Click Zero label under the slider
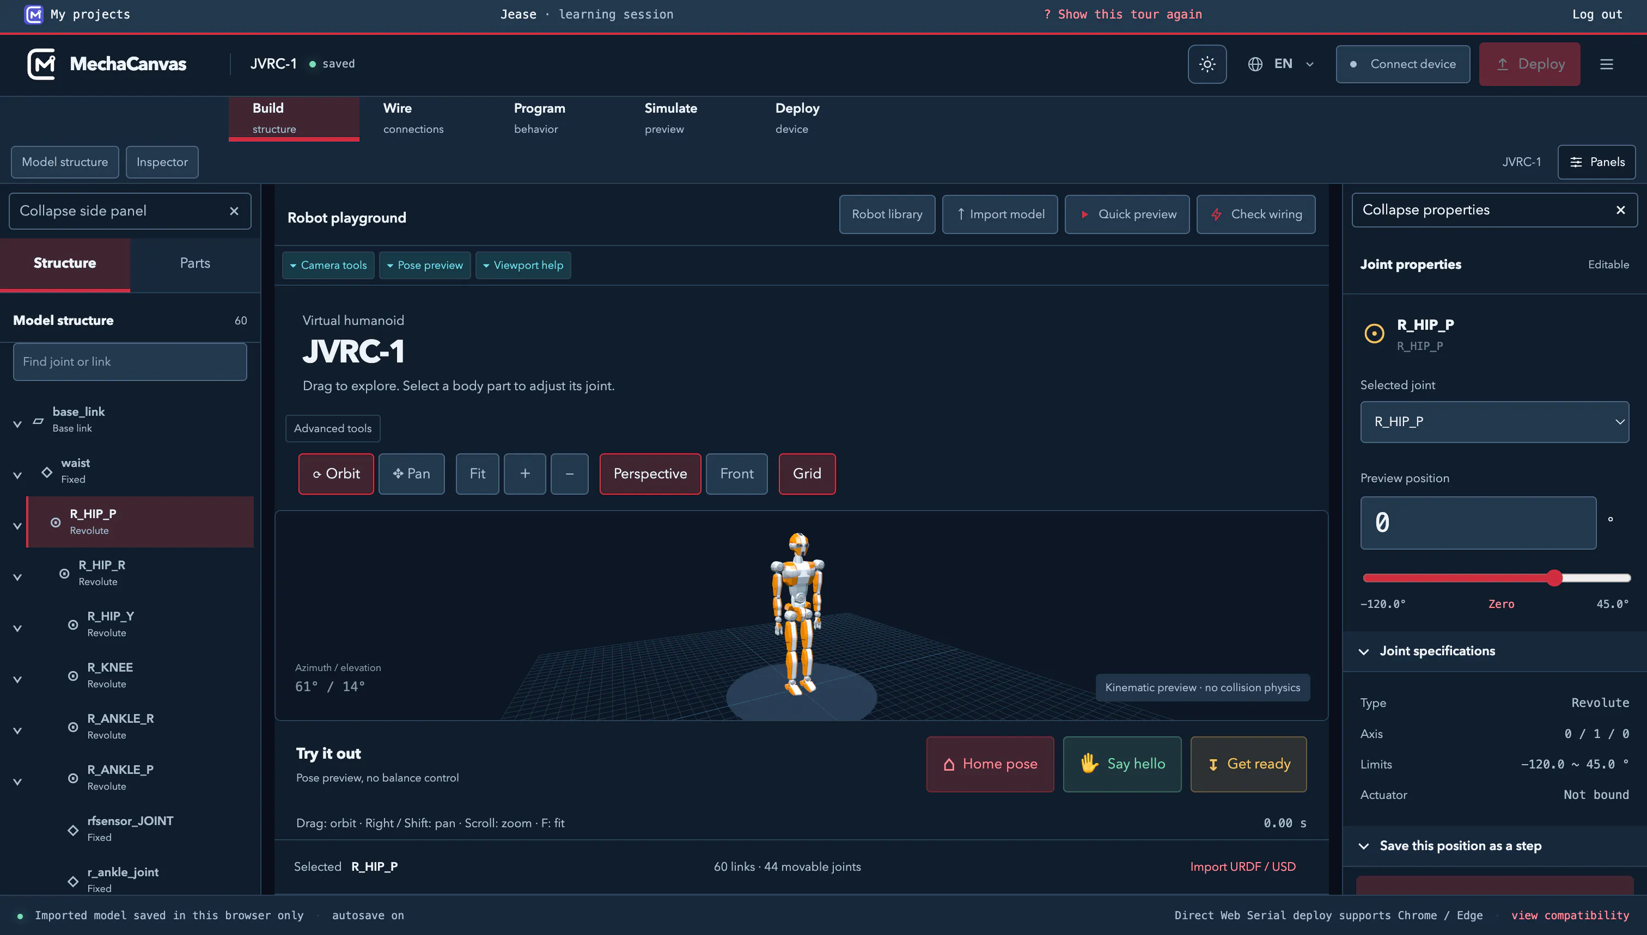This screenshot has width=1647, height=935. click(x=1501, y=604)
